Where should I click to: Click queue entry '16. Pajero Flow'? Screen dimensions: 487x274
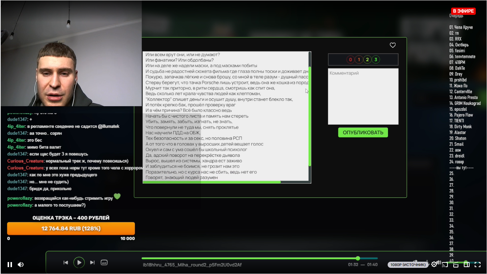coord(461,115)
